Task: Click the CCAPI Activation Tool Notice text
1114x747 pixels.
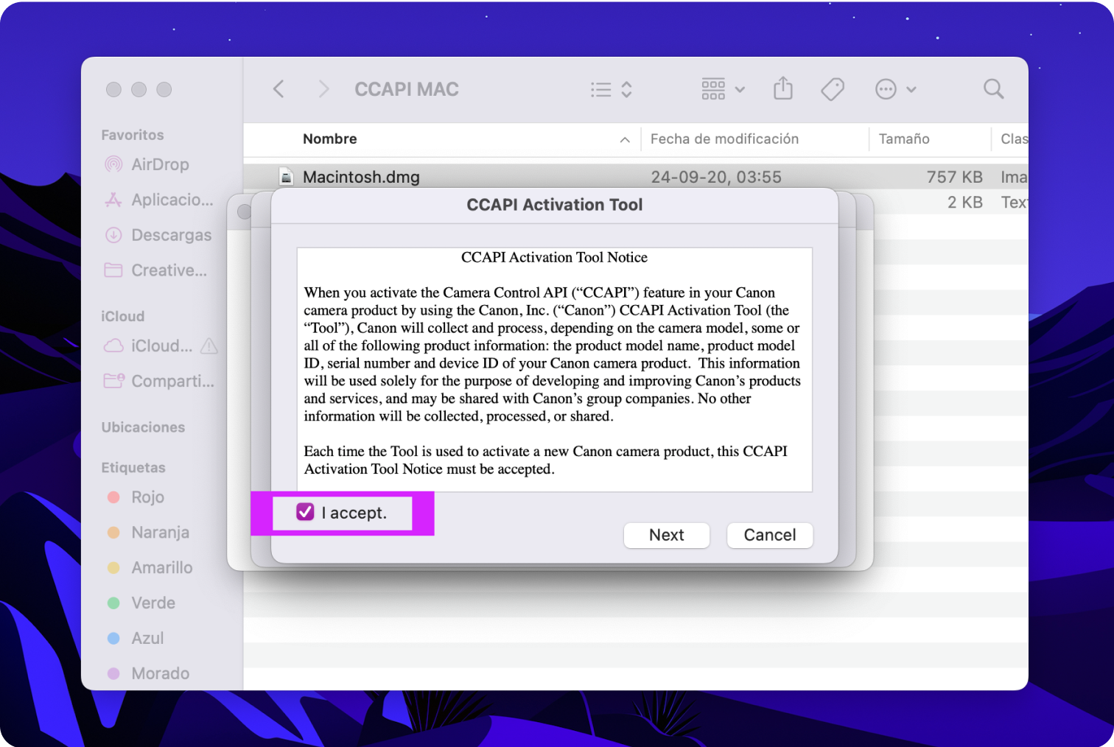Action: (554, 257)
